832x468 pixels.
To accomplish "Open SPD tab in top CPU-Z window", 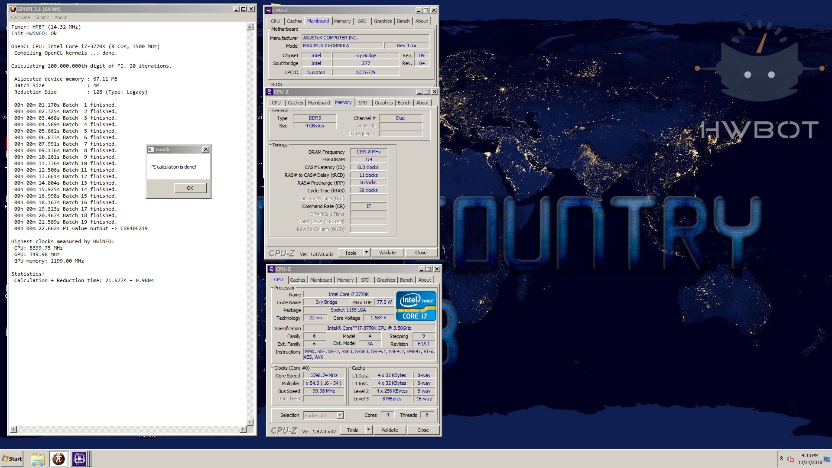I will click(362, 21).
